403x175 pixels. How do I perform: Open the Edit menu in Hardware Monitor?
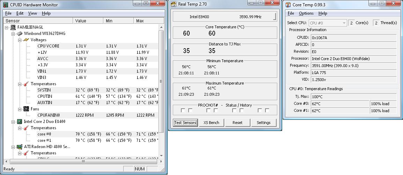(20, 13)
